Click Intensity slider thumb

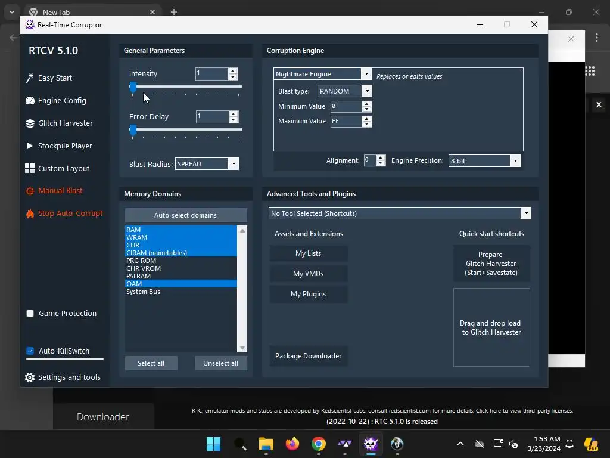click(133, 87)
